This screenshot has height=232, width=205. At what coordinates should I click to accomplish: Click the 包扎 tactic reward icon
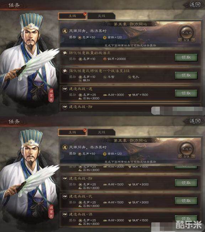tap(130, 77)
